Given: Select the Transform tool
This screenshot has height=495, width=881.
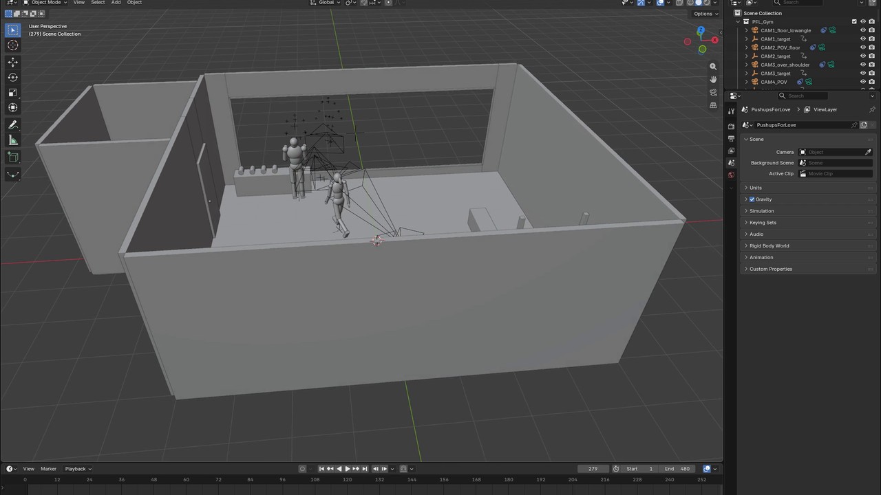Looking at the screenshot, I should click(x=12, y=107).
